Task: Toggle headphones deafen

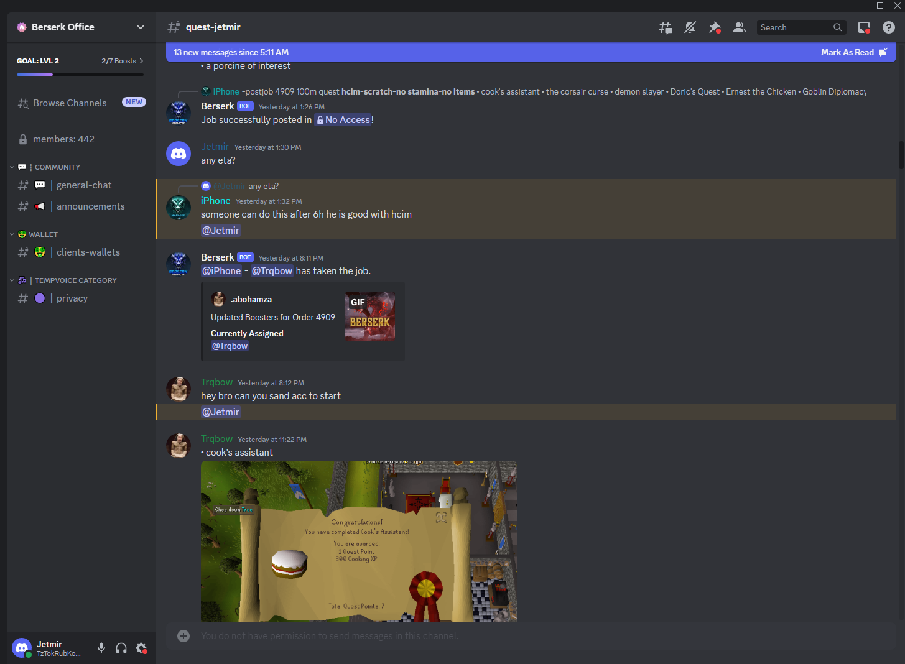Action: (121, 648)
